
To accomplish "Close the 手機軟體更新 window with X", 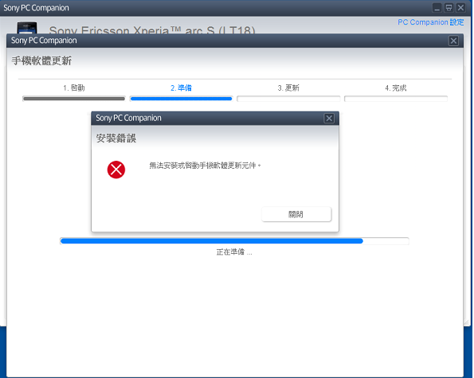I will tap(453, 41).
